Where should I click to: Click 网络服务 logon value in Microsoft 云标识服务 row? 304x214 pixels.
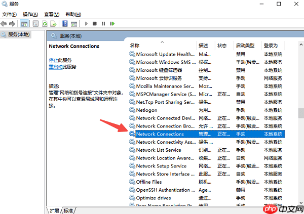[x=273, y=78]
